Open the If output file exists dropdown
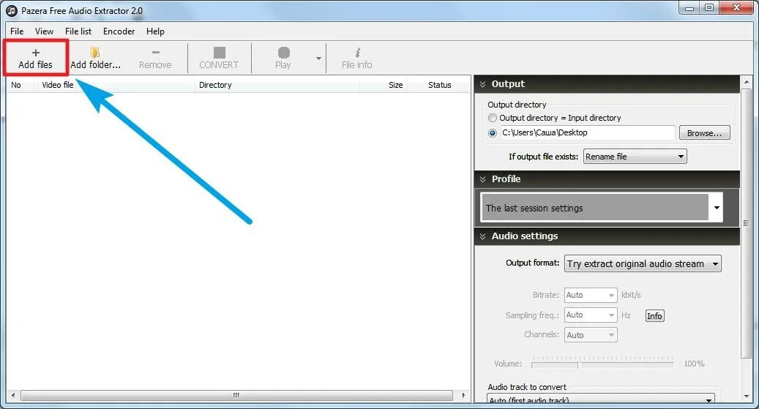 click(635, 157)
